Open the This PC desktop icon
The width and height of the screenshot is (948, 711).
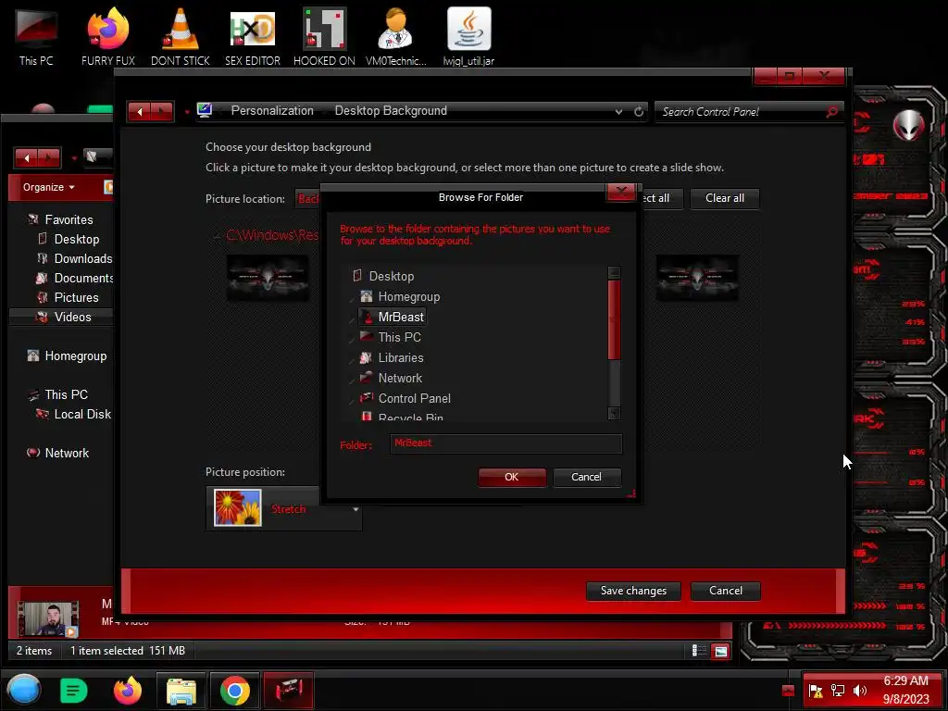tap(36, 36)
